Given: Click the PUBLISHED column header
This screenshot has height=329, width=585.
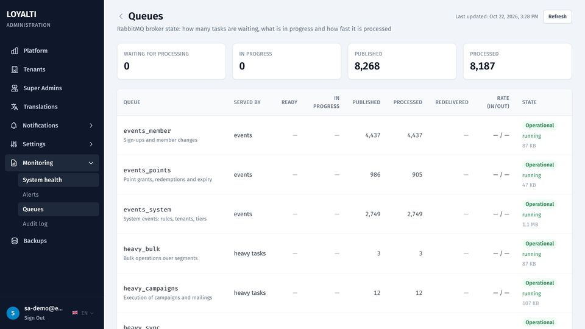Looking at the screenshot, I should click(366, 102).
